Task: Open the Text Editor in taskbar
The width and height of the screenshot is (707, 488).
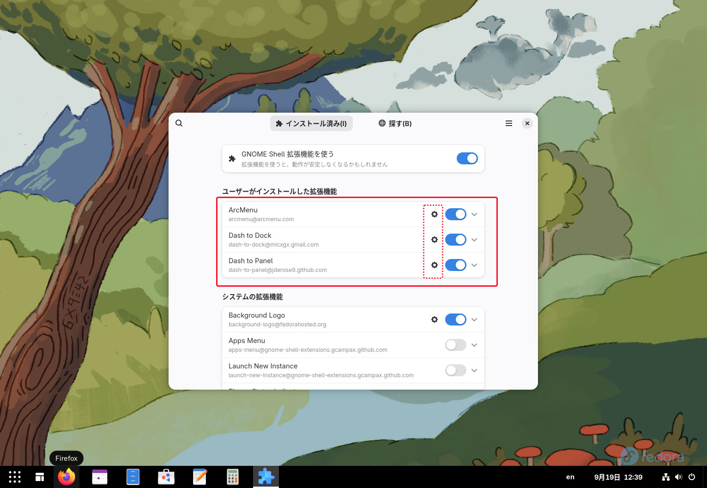Action: tap(199, 477)
